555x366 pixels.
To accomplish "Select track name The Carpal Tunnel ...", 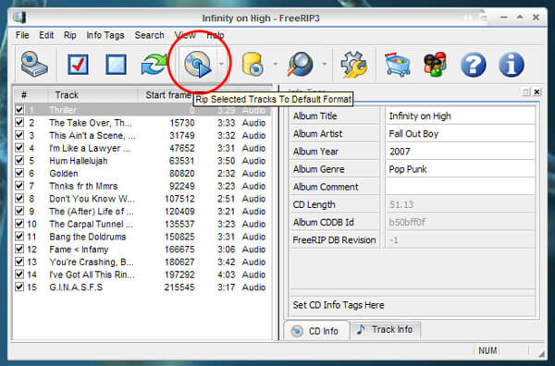I will (91, 224).
